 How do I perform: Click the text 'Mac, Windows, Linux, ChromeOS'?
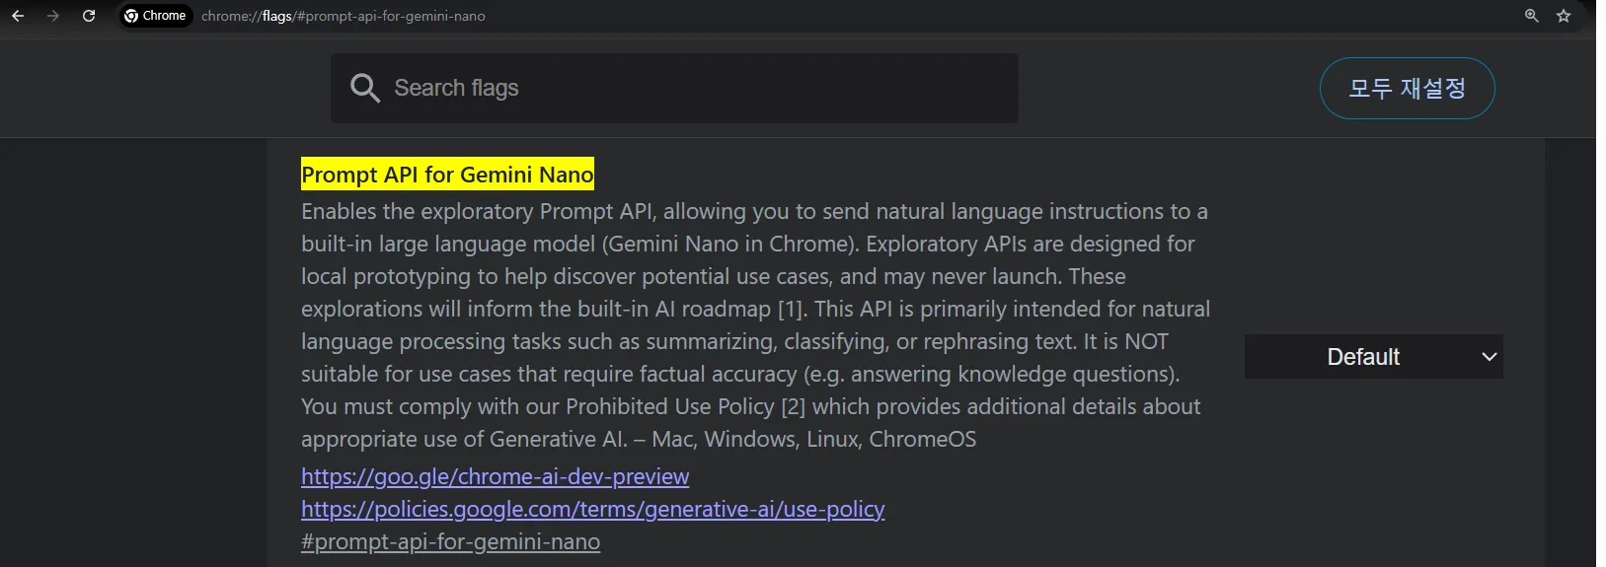click(x=814, y=439)
